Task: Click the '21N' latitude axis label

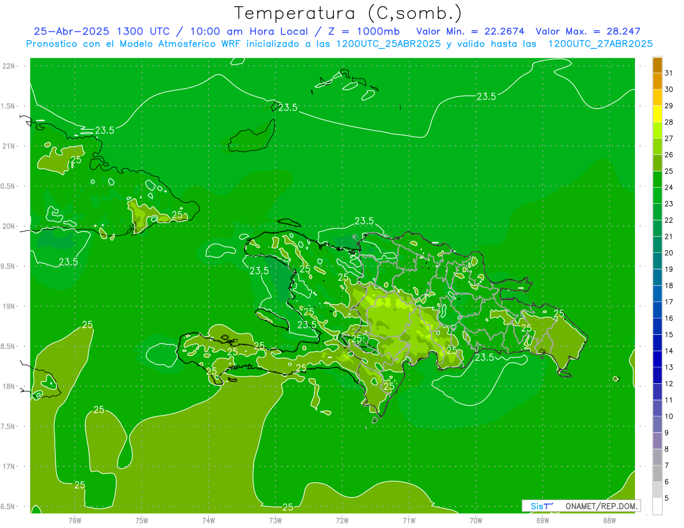Action: point(8,146)
